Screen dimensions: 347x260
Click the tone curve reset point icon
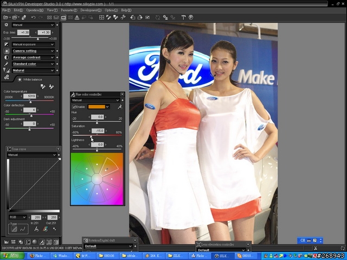pos(36,229)
